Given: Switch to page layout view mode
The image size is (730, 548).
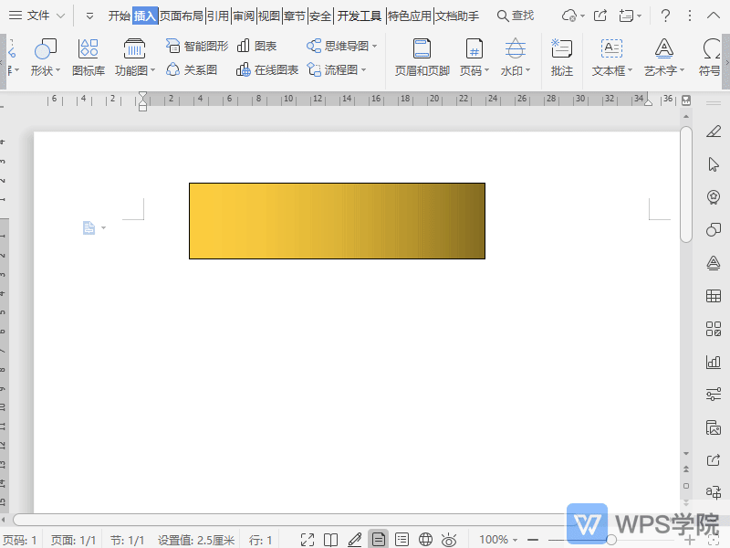Looking at the screenshot, I should (378, 540).
